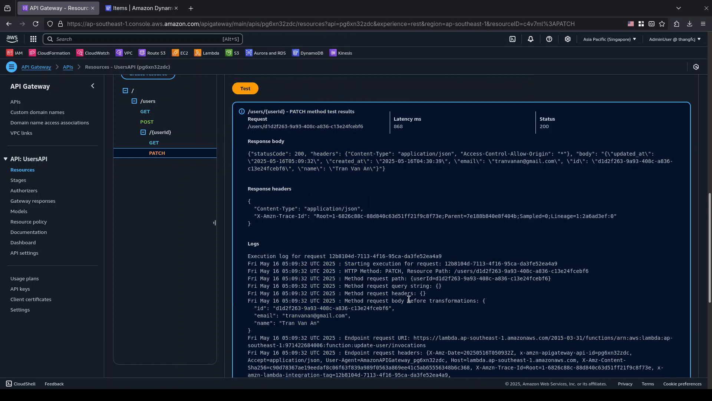Open Custom domain names in the sidebar
Image resolution: width=712 pixels, height=401 pixels.
pyautogui.click(x=37, y=112)
